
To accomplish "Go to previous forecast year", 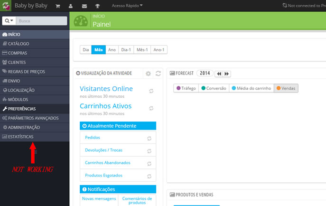I will coord(219,74).
